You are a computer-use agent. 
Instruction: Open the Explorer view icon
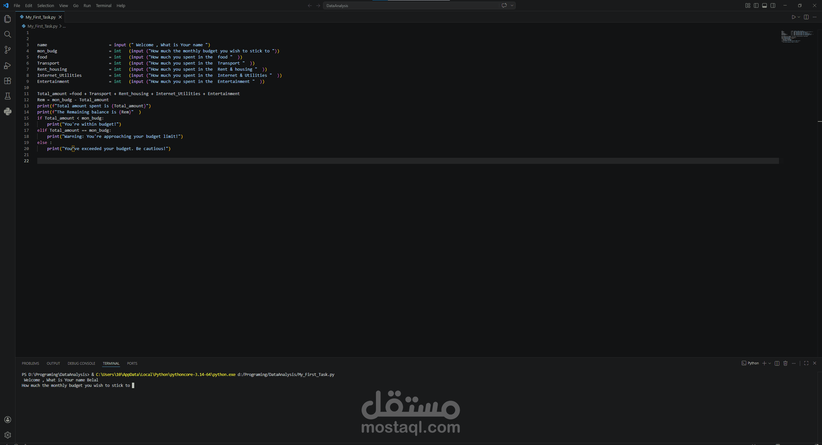[x=7, y=19]
